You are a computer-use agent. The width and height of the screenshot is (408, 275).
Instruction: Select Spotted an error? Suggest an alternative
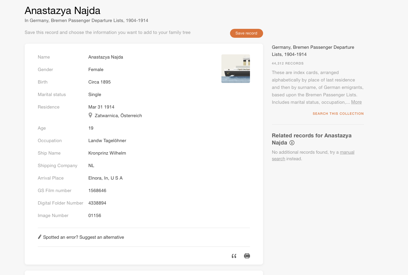tap(83, 237)
